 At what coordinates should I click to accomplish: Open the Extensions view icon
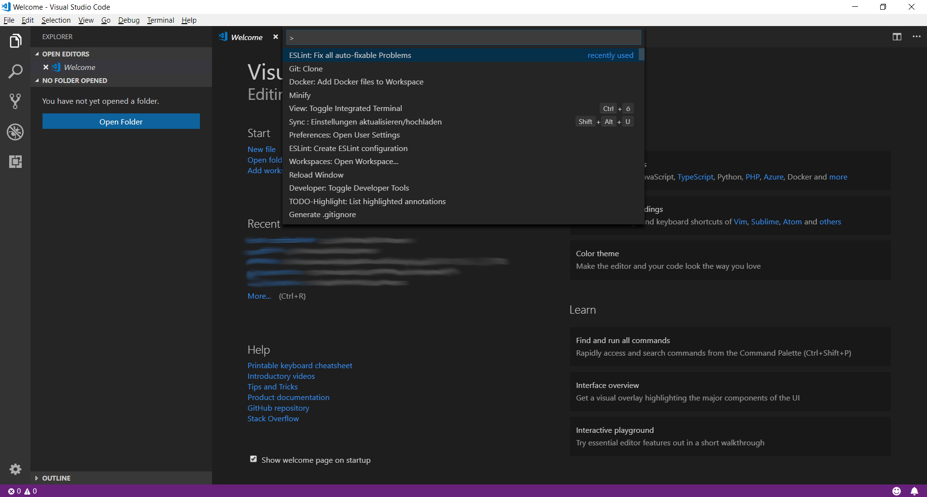click(15, 162)
